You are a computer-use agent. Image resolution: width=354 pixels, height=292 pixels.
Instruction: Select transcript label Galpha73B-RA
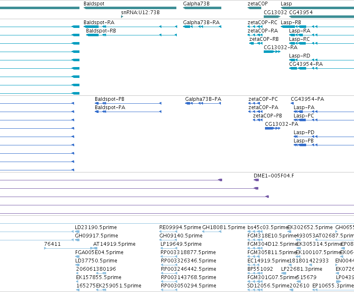click(x=201, y=22)
